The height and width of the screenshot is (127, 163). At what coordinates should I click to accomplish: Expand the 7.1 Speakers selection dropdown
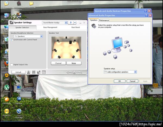(x=41, y=36)
